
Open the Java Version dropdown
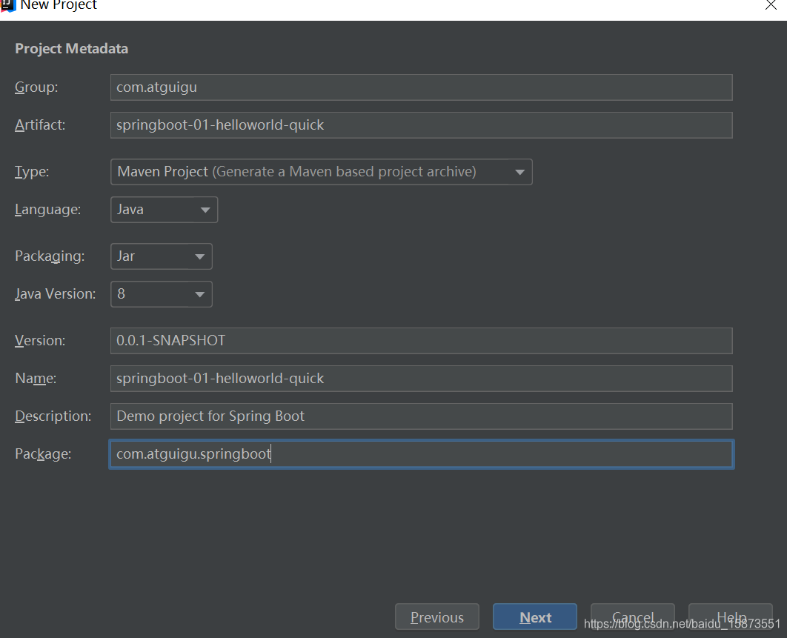click(x=200, y=294)
